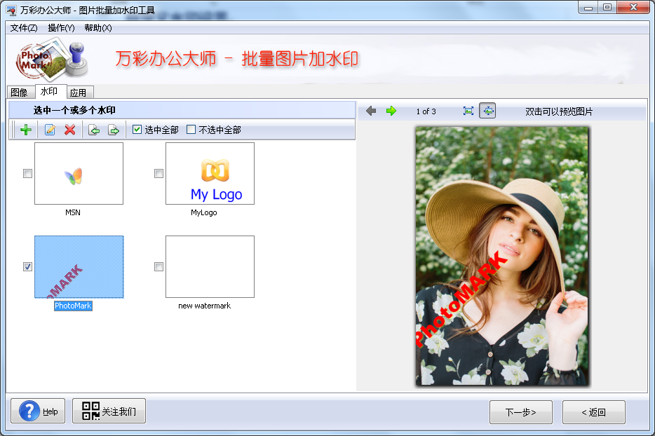
Task: Switch to the 应用 tab
Action: click(79, 93)
